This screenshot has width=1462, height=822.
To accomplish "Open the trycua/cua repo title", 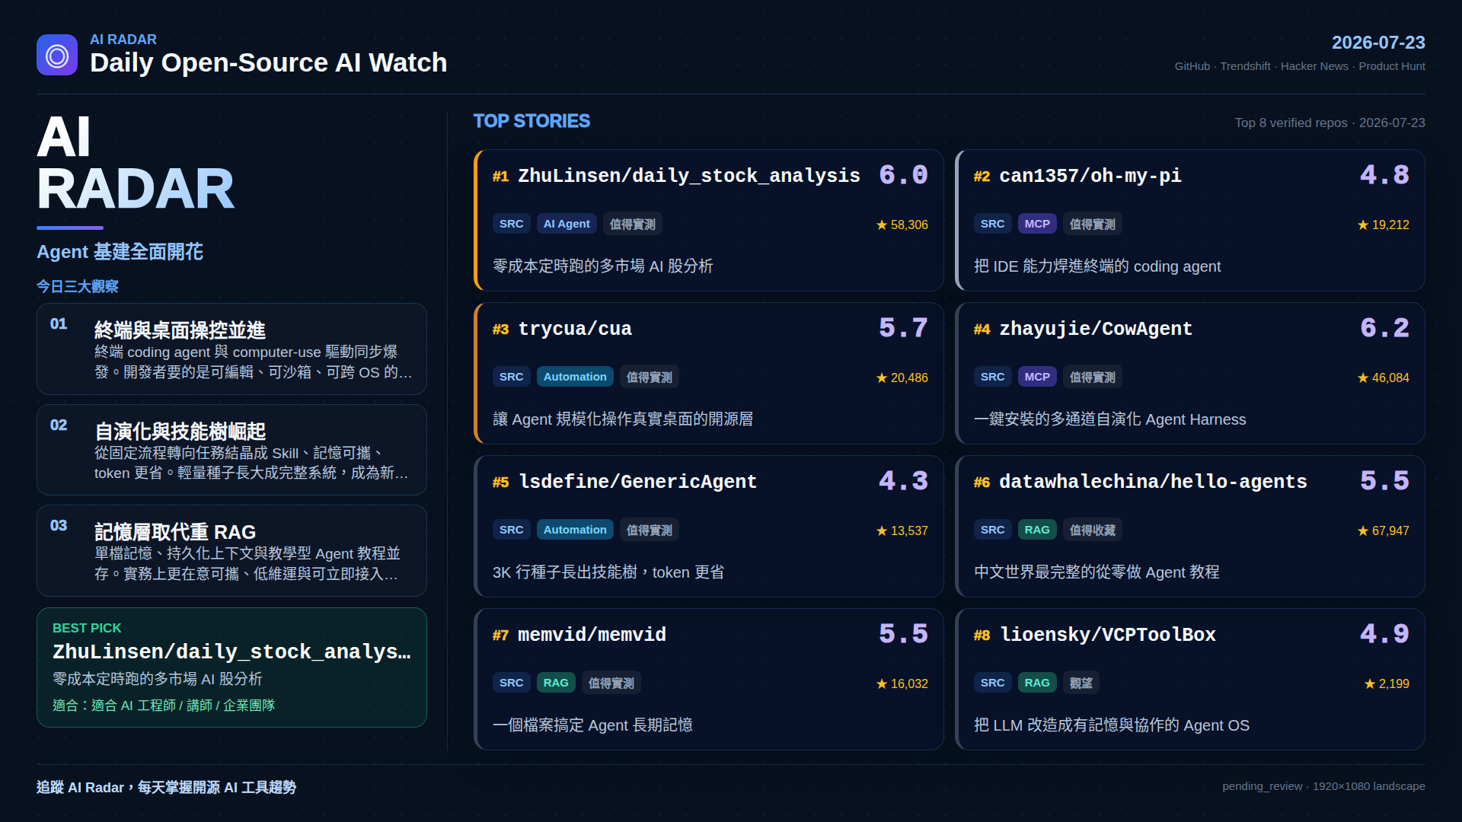I will (x=575, y=329).
